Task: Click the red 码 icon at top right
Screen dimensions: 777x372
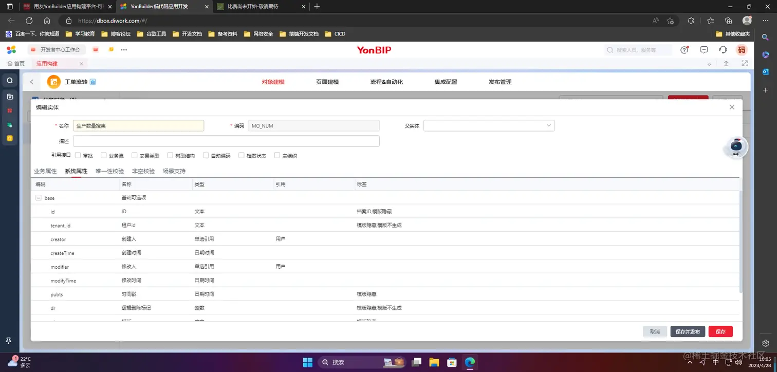Action: pos(742,50)
